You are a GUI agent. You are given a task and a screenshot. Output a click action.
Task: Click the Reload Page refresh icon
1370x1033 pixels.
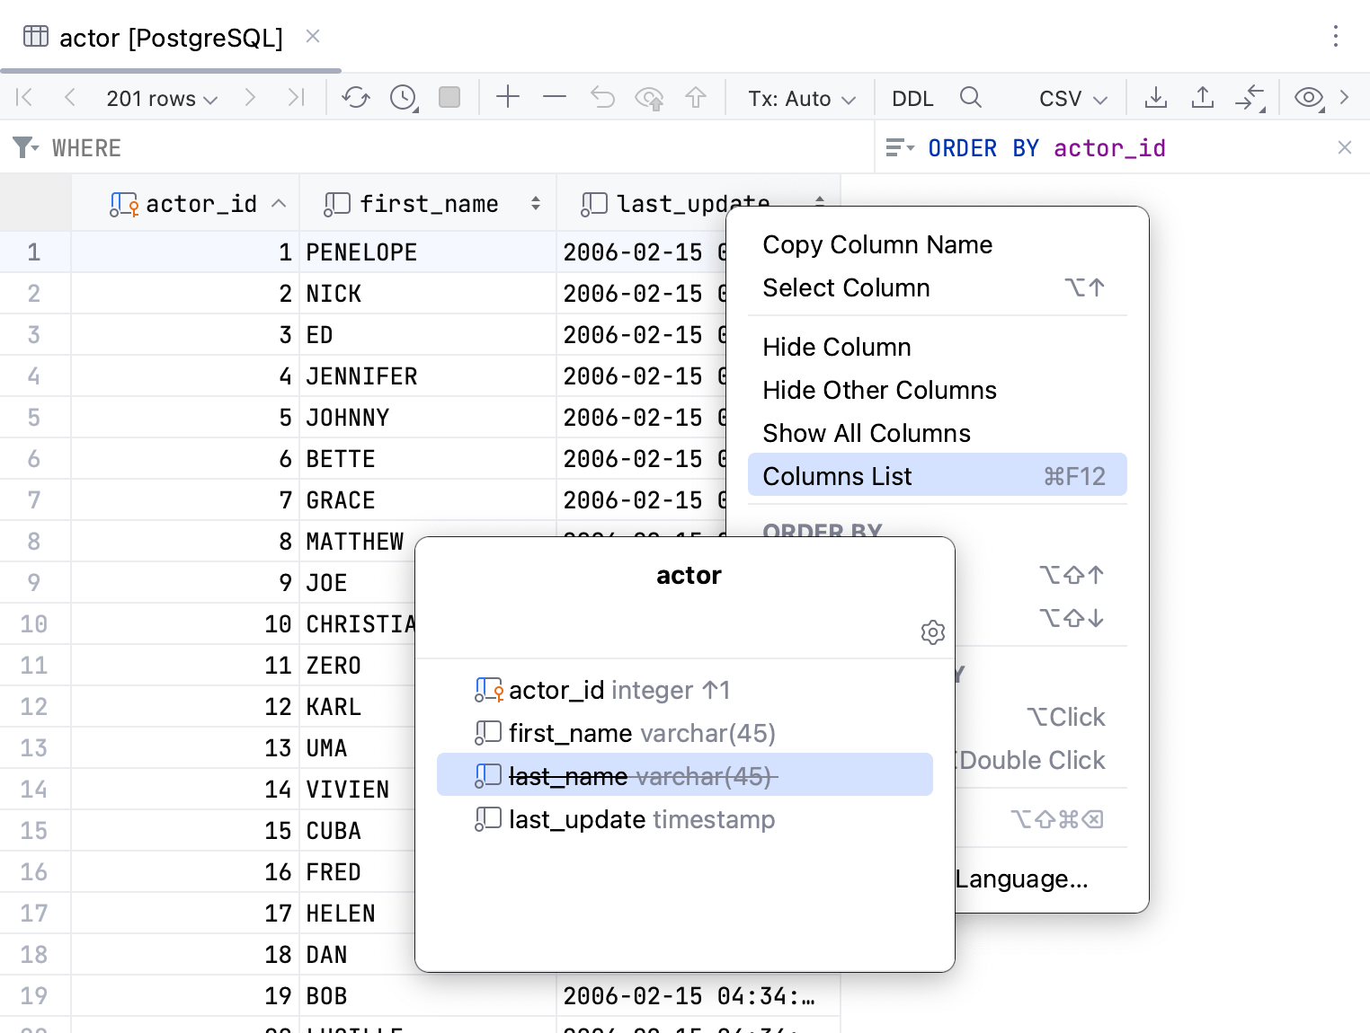click(x=356, y=98)
